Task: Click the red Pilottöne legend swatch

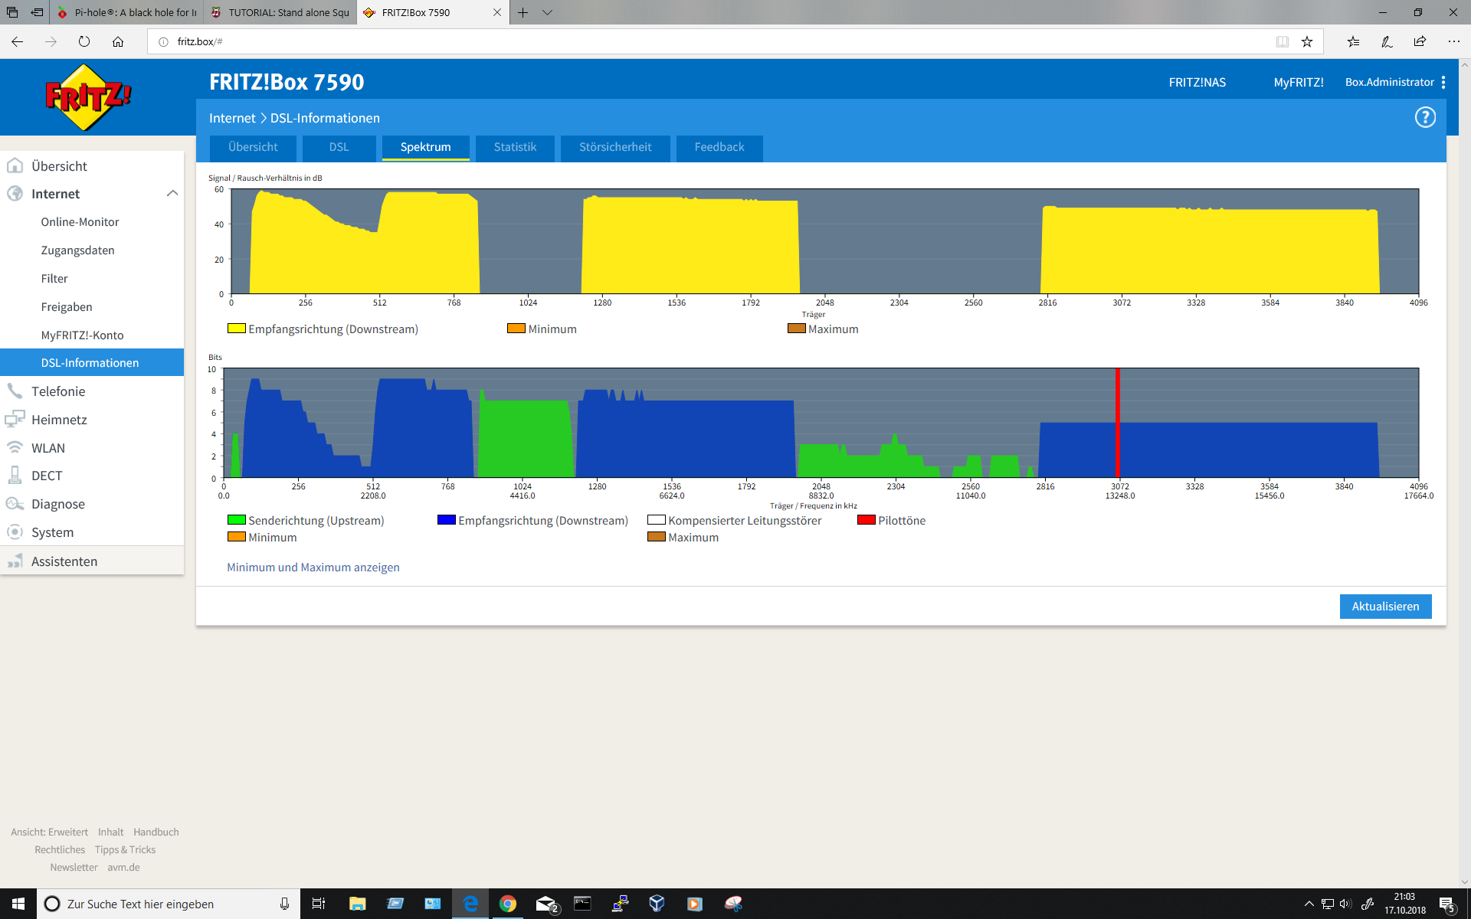Action: click(x=866, y=520)
